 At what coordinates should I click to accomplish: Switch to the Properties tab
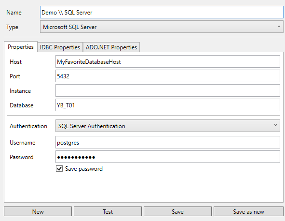click(x=21, y=47)
